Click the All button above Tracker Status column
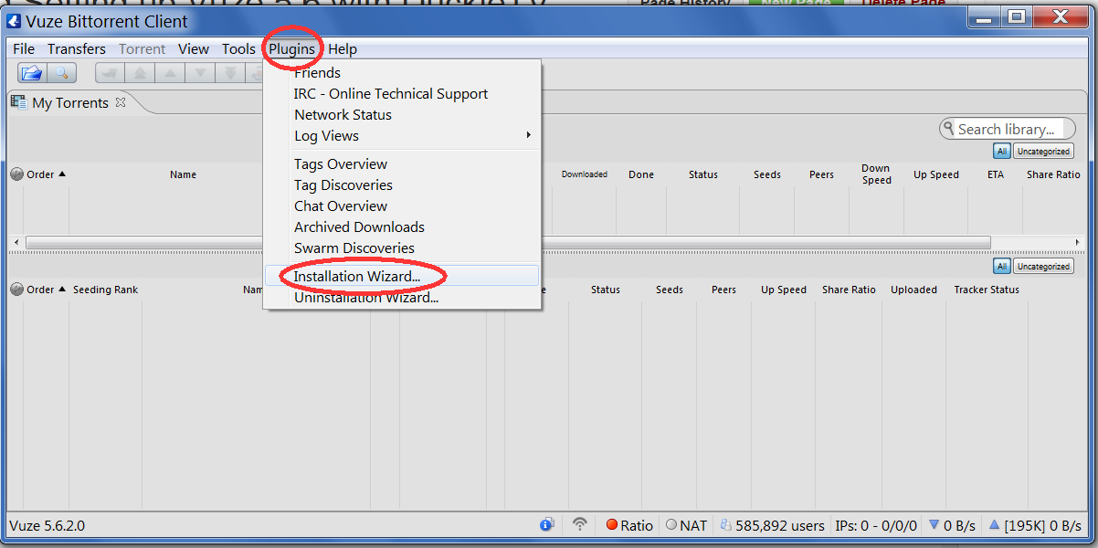The image size is (1098, 548). tap(1002, 267)
